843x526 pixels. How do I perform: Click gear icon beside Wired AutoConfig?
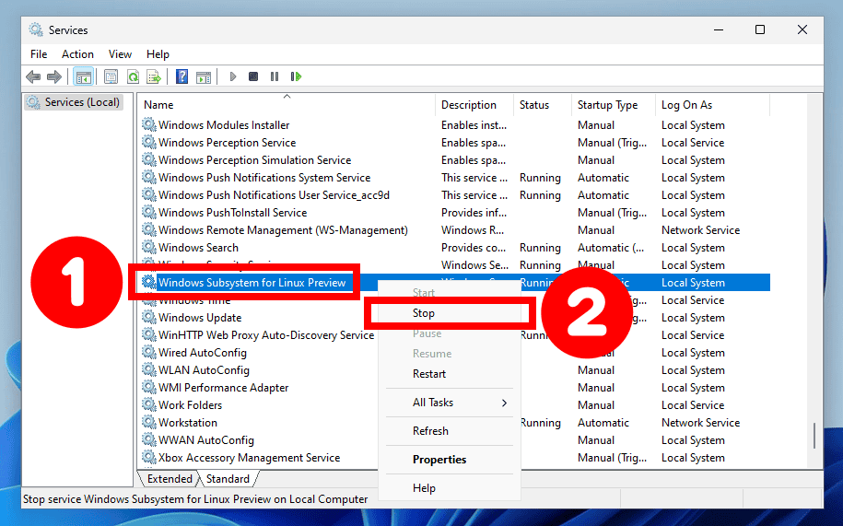[x=149, y=353]
